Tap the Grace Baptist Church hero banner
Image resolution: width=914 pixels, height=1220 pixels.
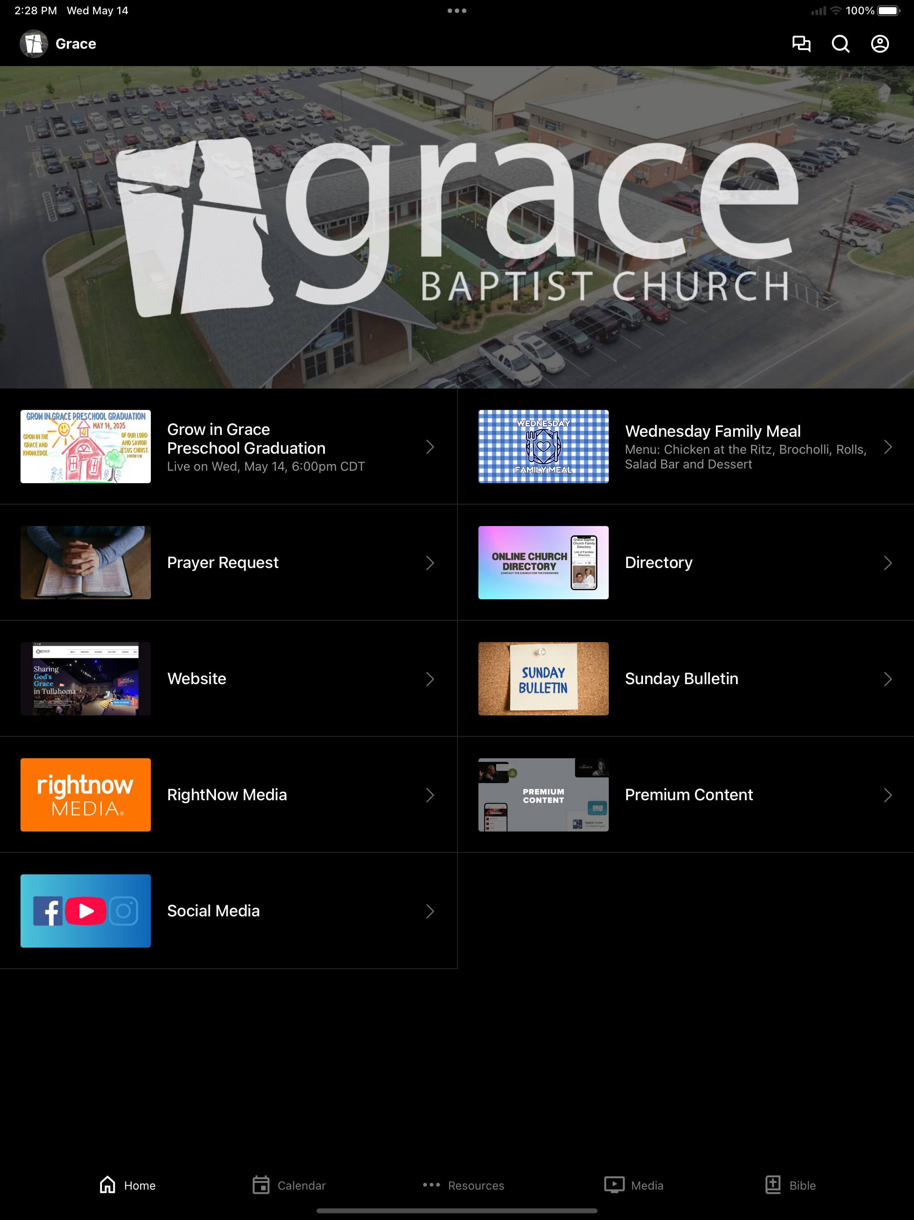457,227
